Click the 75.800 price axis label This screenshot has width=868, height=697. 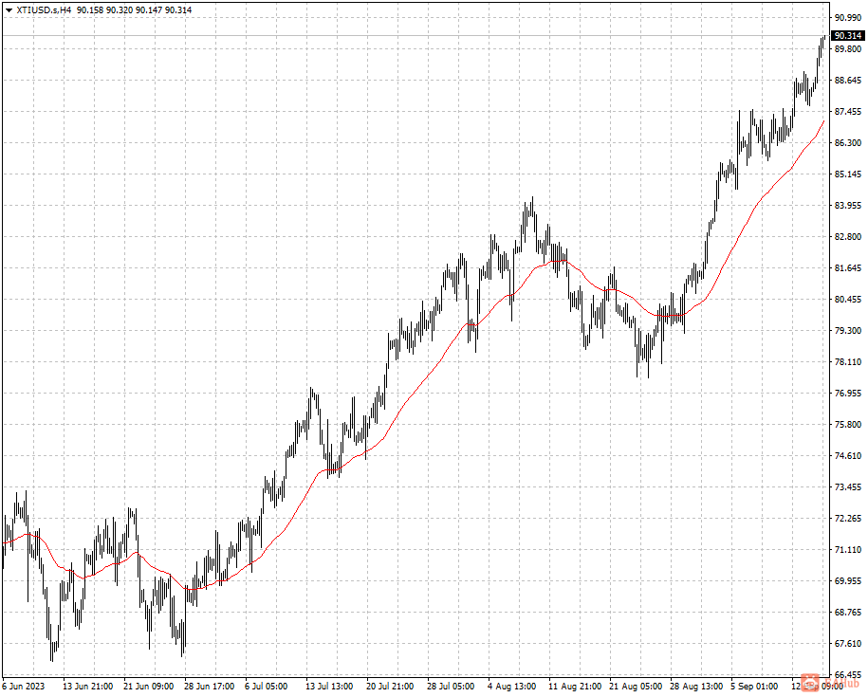click(x=847, y=425)
